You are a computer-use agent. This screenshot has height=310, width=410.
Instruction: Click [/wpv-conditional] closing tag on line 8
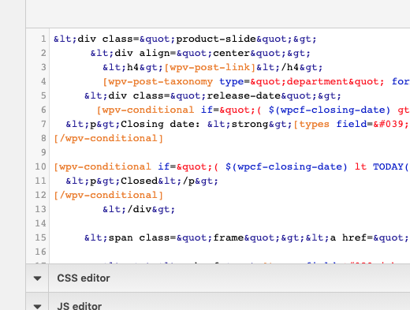click(108, 139)
